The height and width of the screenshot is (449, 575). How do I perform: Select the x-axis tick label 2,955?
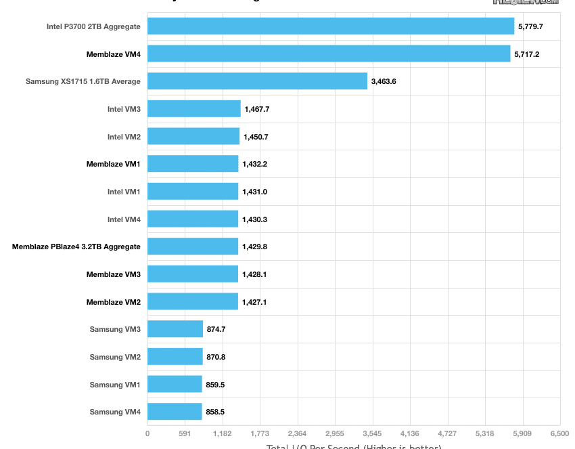click(x=335, y=433)
